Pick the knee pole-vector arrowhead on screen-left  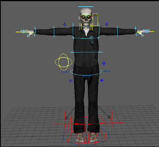point(66,118)
